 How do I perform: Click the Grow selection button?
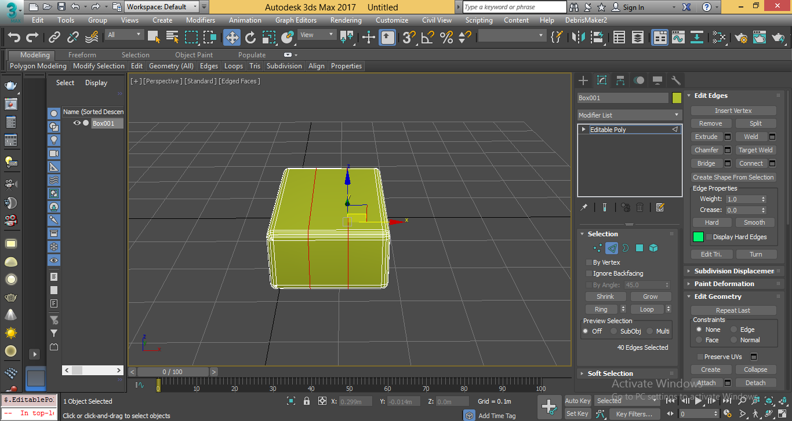pyautogui.click(x=651, y=296)
